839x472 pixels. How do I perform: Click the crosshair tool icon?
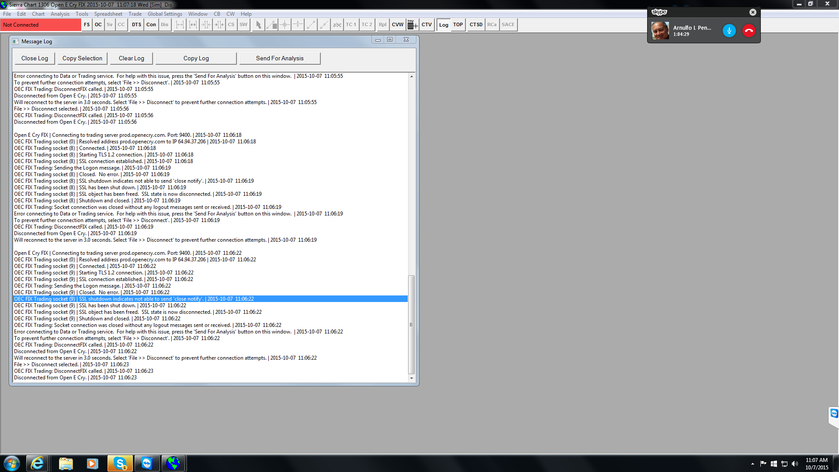pyautogui.click(x=284, y=25)
